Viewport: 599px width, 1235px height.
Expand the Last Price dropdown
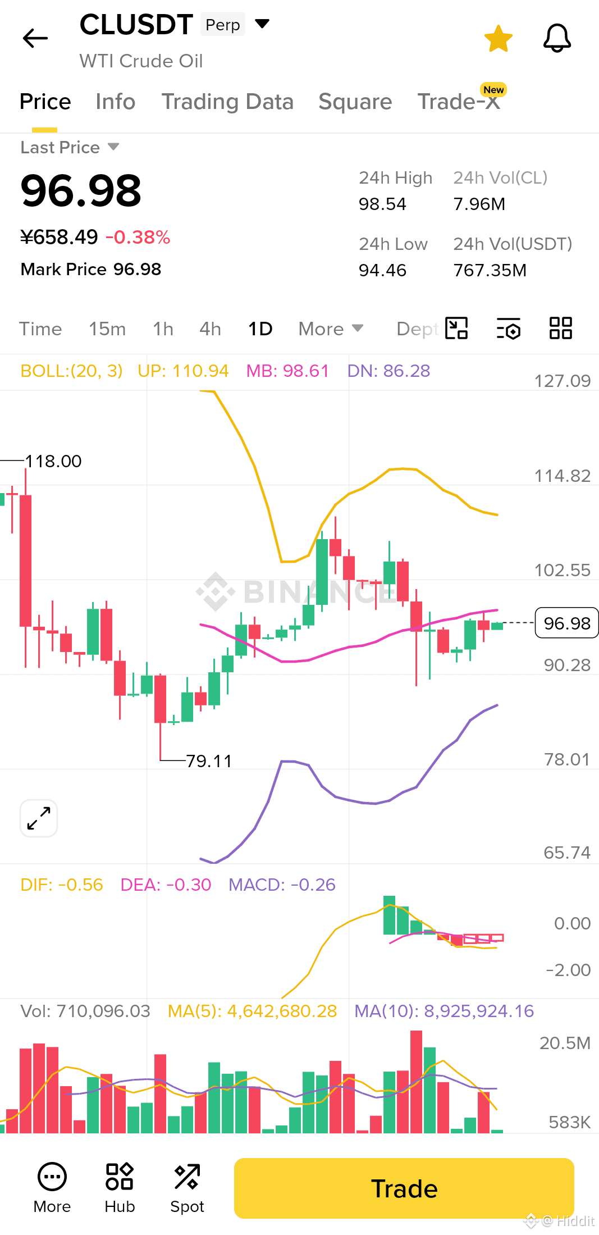click(70, 147)
